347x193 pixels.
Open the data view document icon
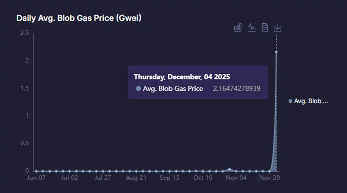pyautogui.click(x=265, y=27)
